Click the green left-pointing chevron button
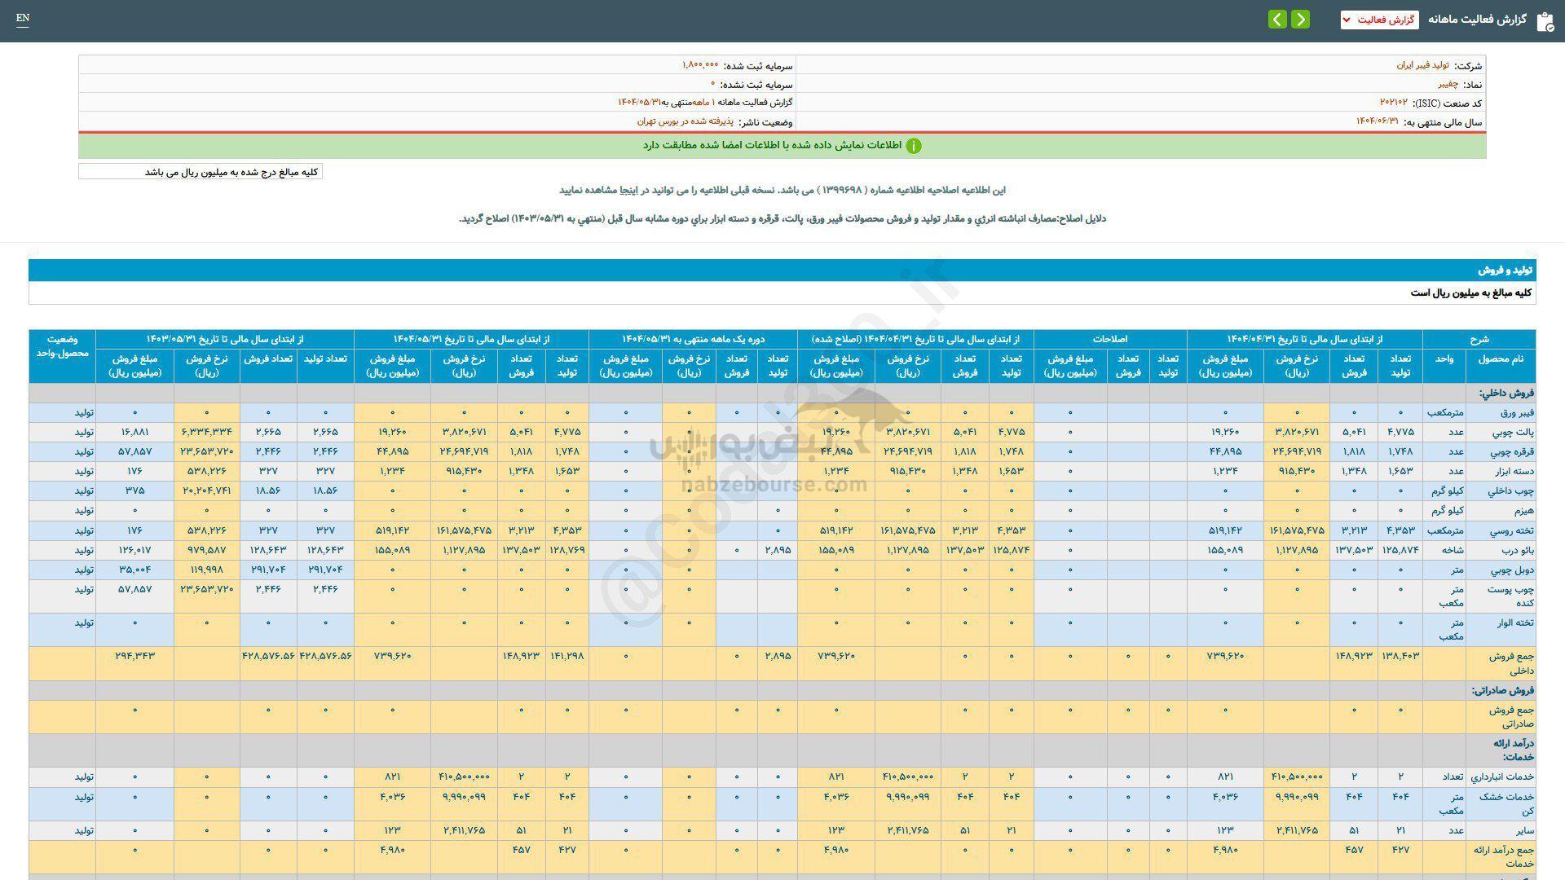 point(1277,20)
